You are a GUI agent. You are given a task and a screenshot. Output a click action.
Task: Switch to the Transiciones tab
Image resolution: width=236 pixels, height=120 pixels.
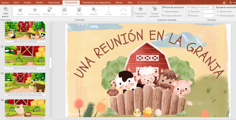pyautogui.click(x=54, y=2)
